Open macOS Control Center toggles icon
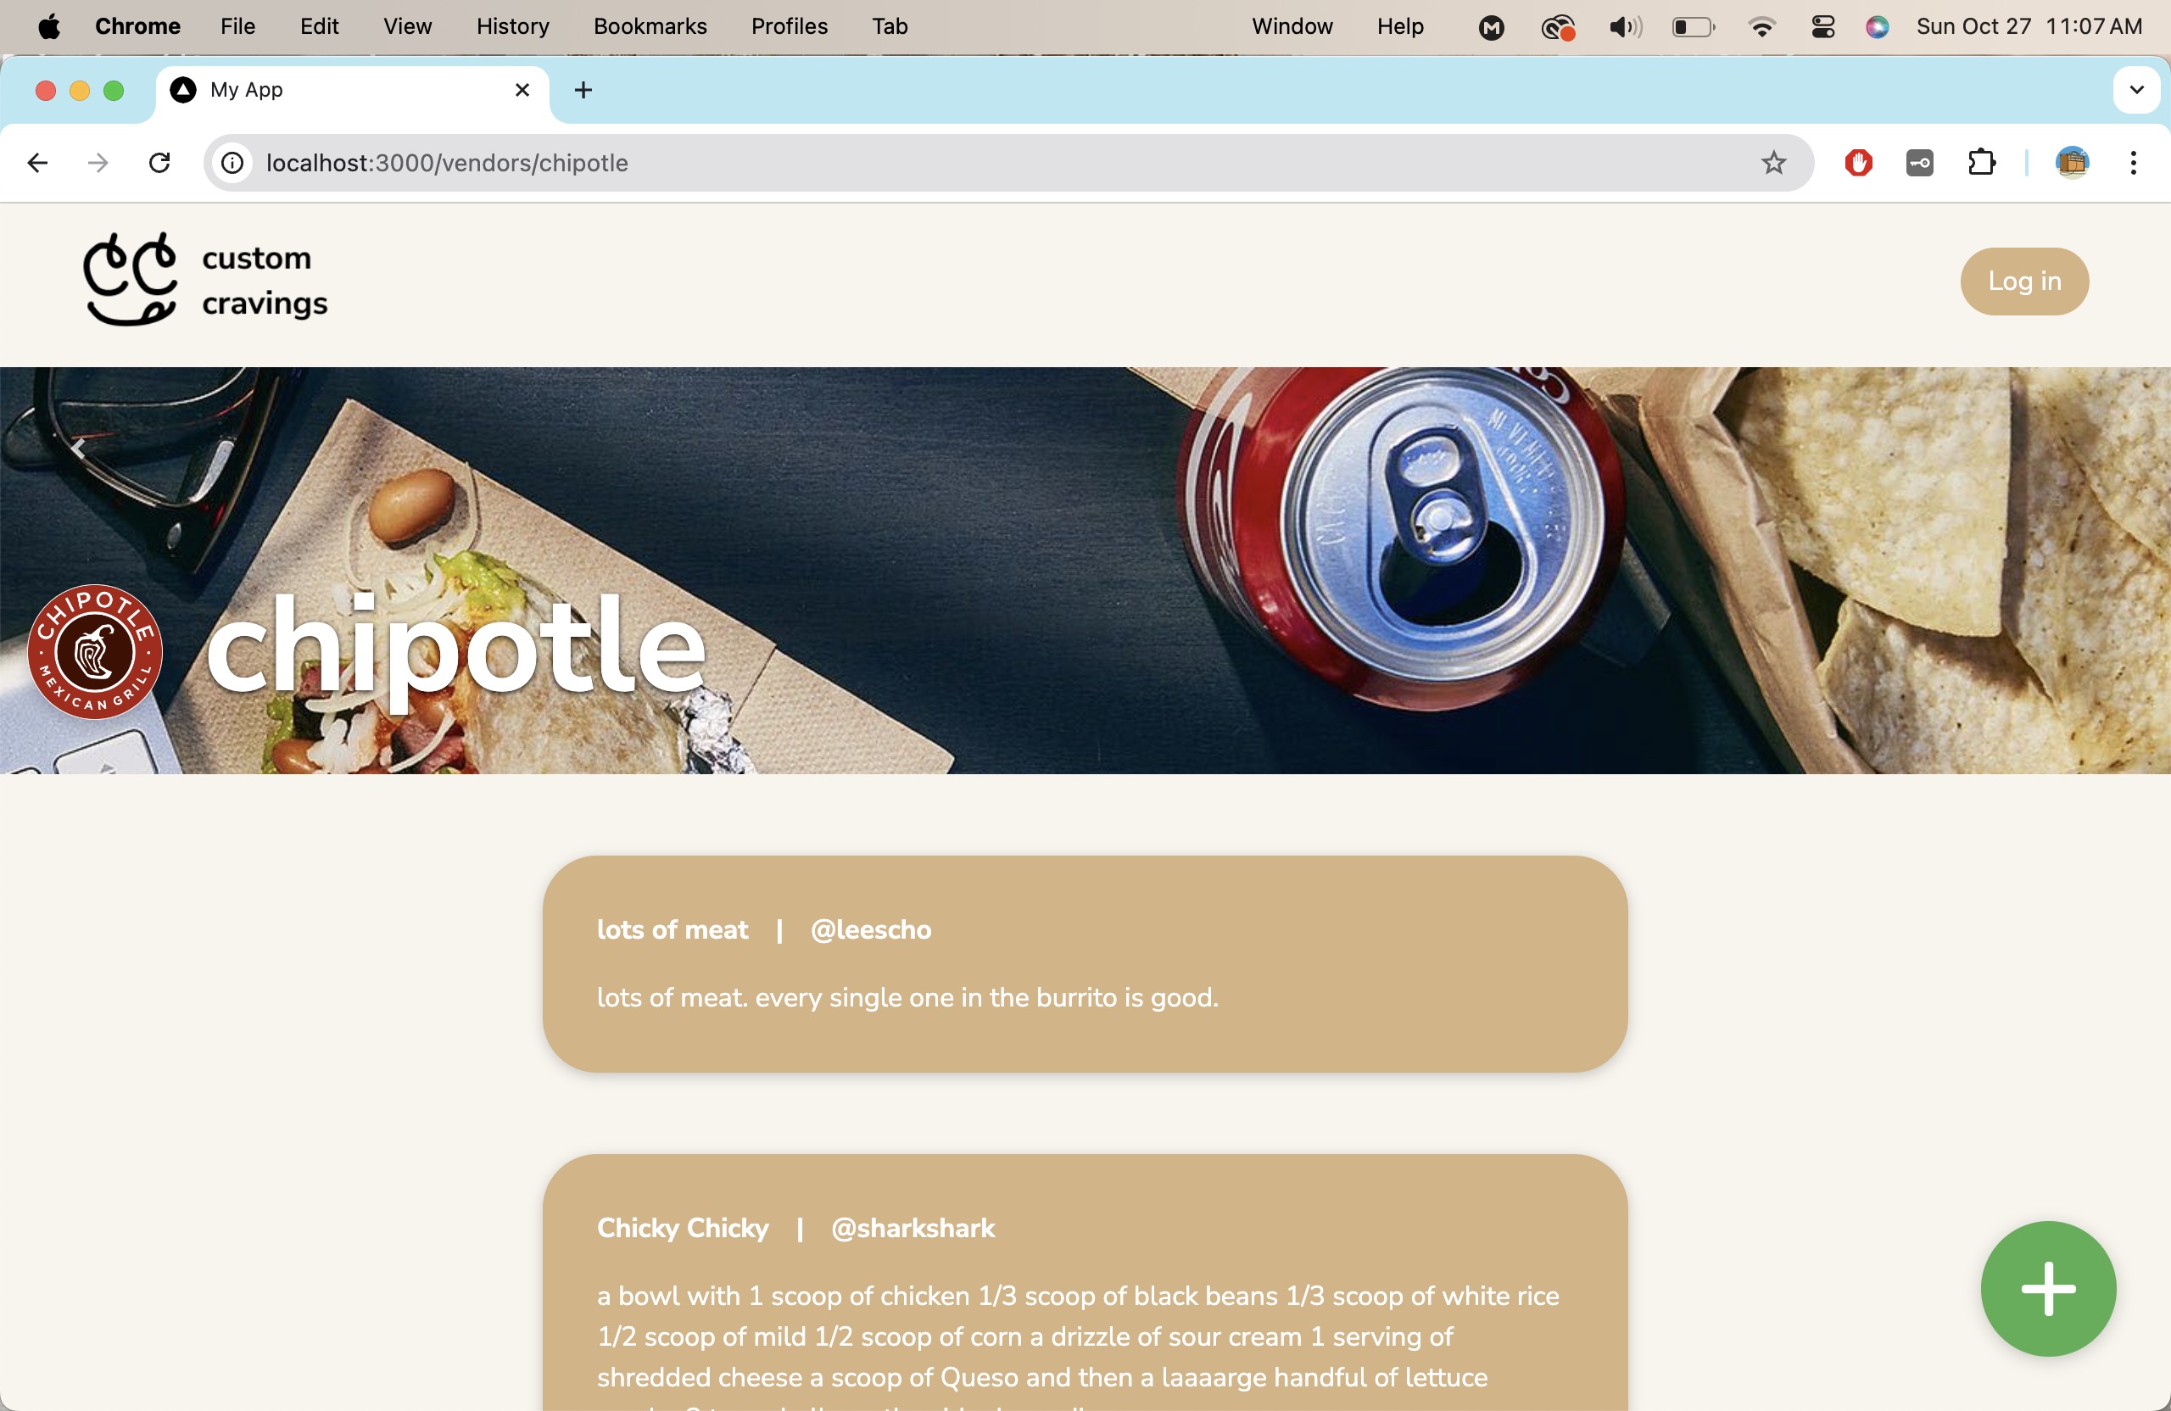 (x=1822, y=26)
